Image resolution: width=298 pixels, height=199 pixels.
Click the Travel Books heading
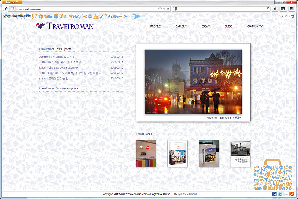pyautogui.click(x=144, y=134)
